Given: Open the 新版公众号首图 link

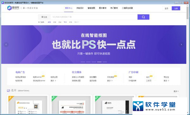Looking at the screenshot, I should [78, 77].
